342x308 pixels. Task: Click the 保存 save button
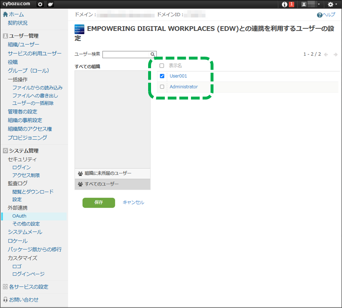(99, 203)
